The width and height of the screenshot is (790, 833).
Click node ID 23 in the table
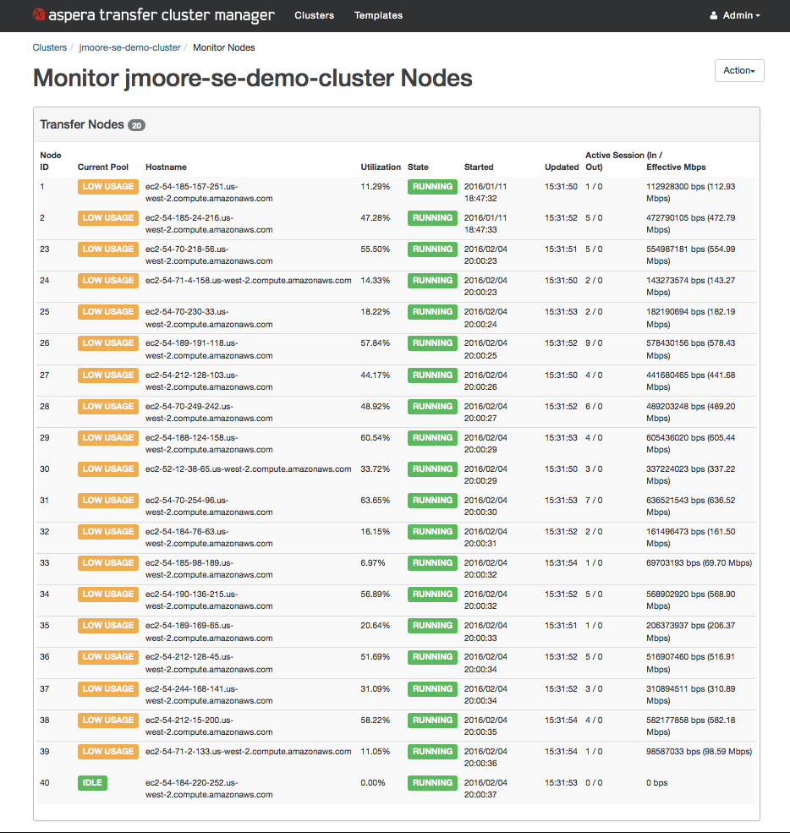coord(45,249)
